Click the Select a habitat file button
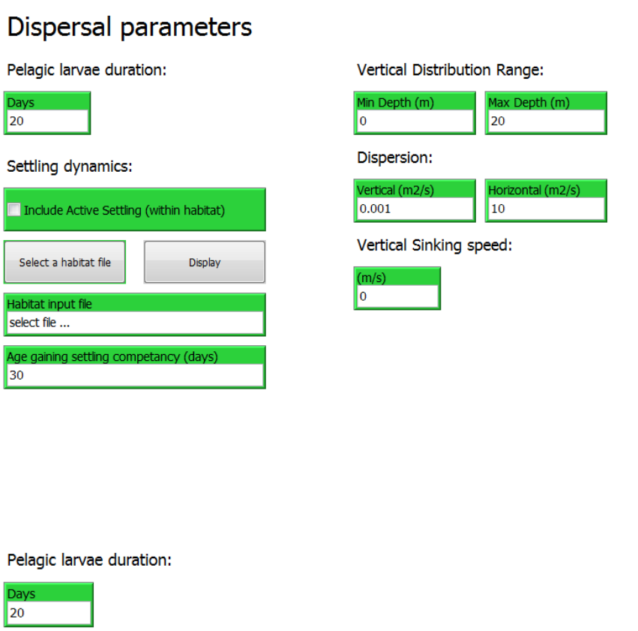This screenshot has width=638, height=631. (65, 263)
